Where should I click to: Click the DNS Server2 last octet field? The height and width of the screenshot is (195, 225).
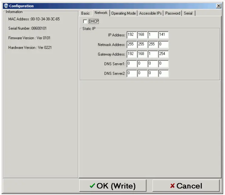(163, 74)
